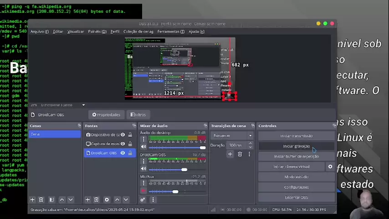Open Filtros for selected source
Image resolution: width=389 pixels, height=219 pixels.
tap(138, 115)
